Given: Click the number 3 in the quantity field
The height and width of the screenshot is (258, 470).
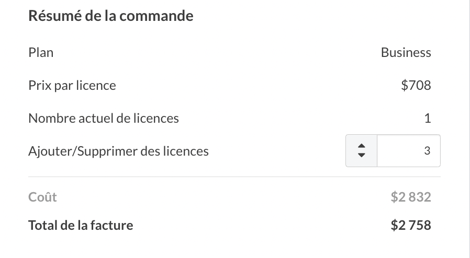Looking at the screenshot, I should coord(427,151).
